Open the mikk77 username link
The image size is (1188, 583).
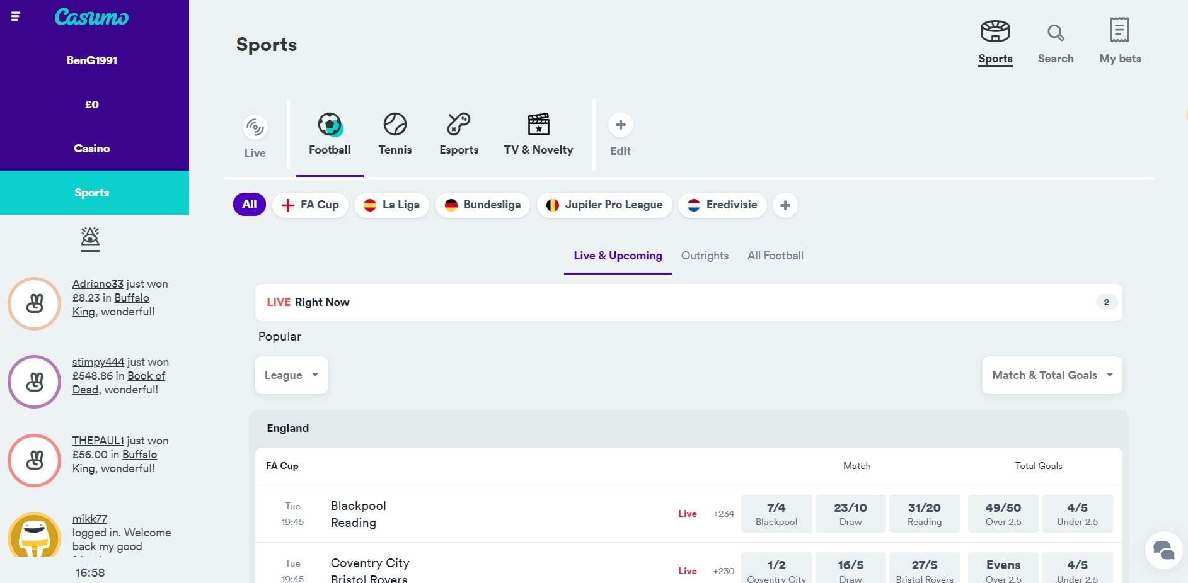89,519
